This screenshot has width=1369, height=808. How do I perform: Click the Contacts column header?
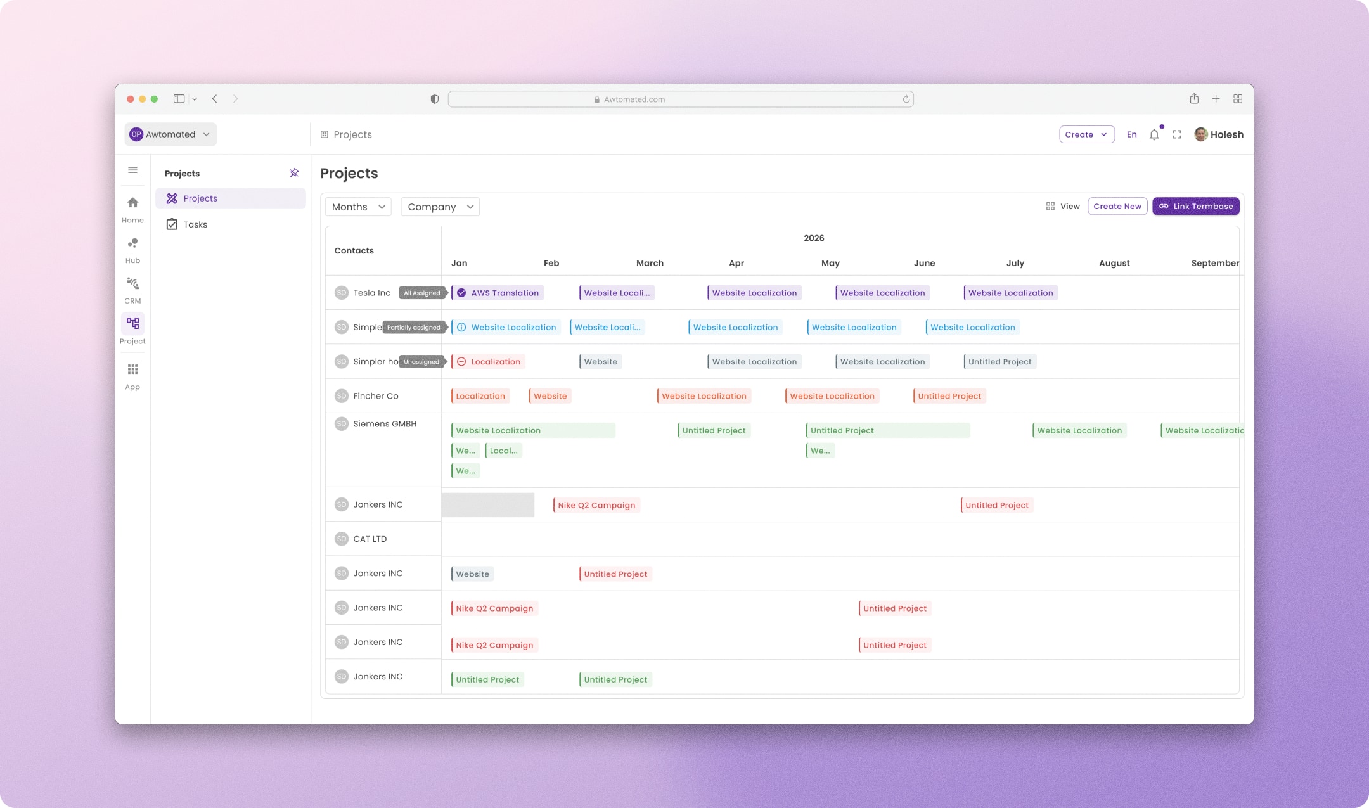pyautogui.click(x=354, y=251)
